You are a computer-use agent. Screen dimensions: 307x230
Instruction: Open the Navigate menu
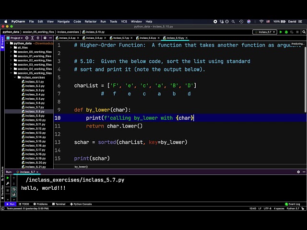click(x=63, y=22)
